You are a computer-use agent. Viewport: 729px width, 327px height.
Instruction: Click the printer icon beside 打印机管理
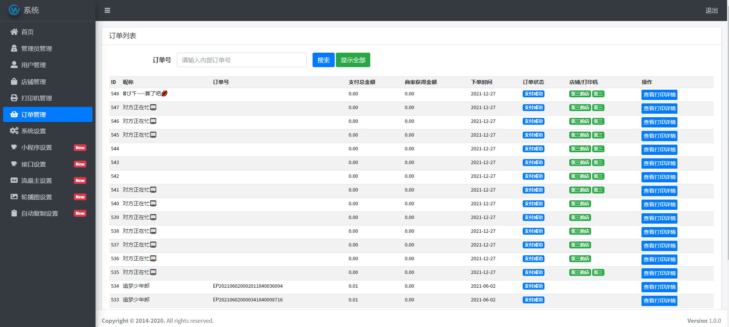point(14,98)
